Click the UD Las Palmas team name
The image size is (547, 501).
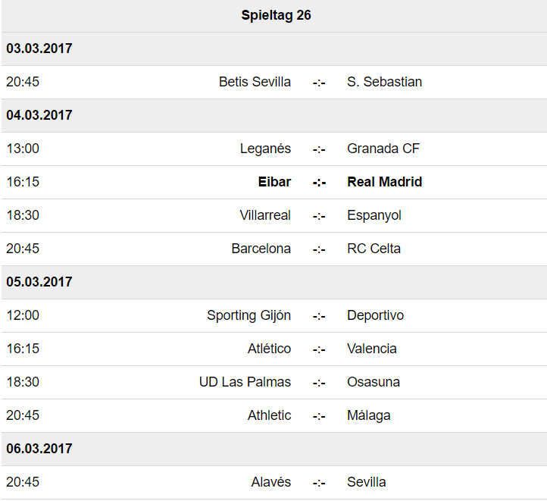pyautogui.click(x=245, y=382)
